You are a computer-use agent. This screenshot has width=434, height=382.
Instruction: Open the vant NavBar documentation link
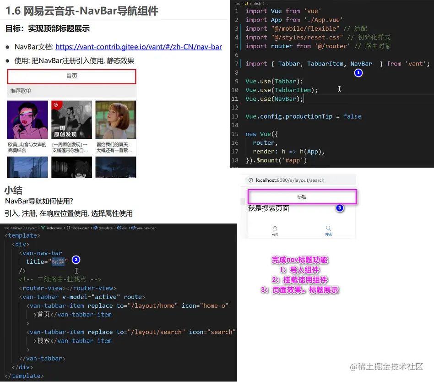tap(138, 47)
